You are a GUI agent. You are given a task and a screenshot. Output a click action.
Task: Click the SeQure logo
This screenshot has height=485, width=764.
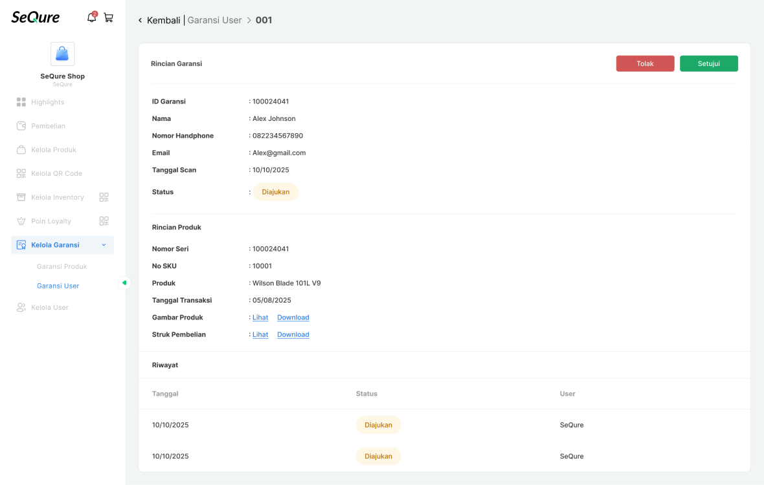point(36,17)
